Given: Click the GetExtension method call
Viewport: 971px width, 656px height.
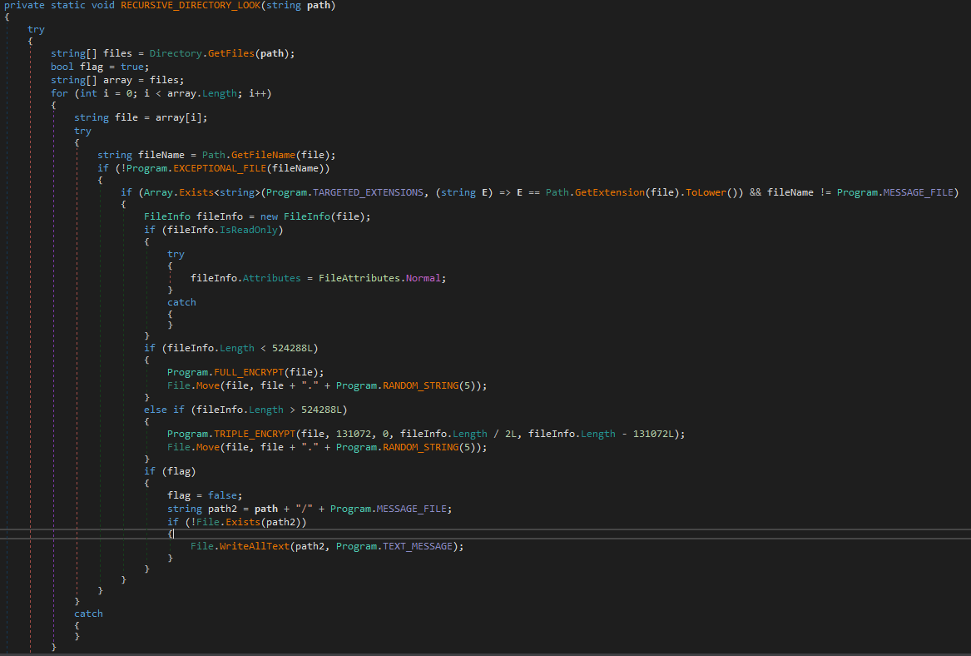Looking at the screenshot, I should tap(609, 192).
